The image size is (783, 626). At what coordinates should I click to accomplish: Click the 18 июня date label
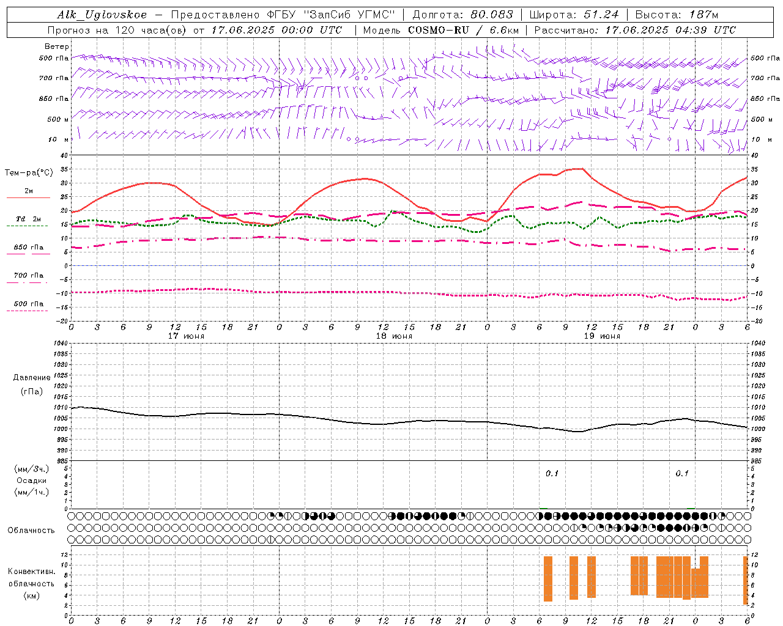click(x=394, y=336)
